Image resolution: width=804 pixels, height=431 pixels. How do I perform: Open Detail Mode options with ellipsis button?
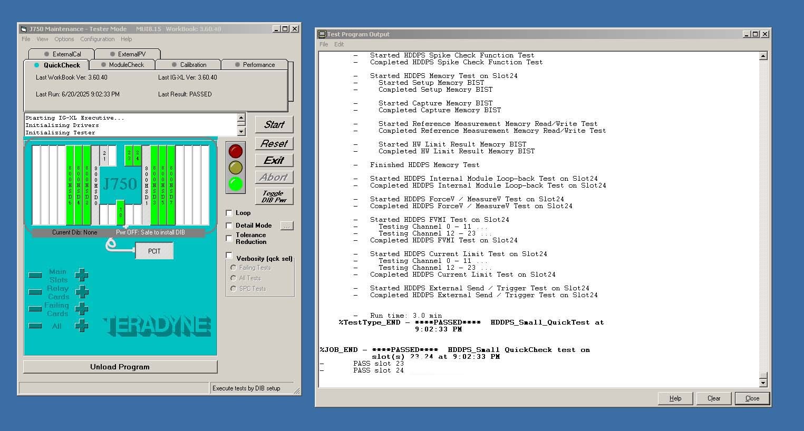(286, 226)
